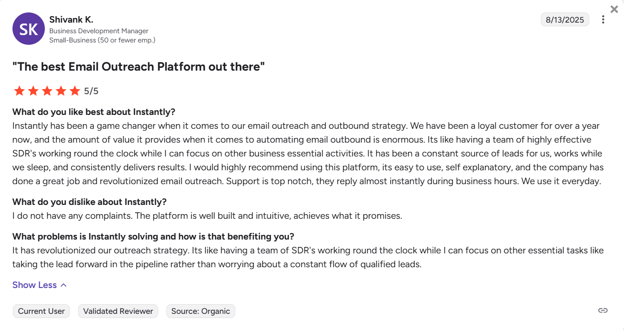The height and width of the screenshot is (330, 624).
Task: Open reviewer profile Shivank K.
Action: [x=71, y=19]
